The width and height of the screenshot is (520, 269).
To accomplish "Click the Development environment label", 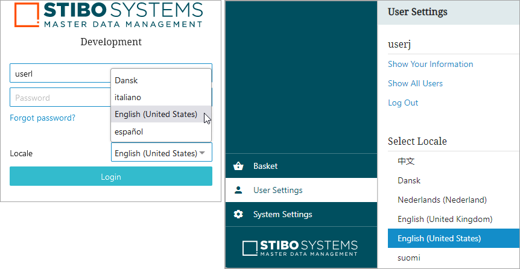I will (x=111, y=42).
